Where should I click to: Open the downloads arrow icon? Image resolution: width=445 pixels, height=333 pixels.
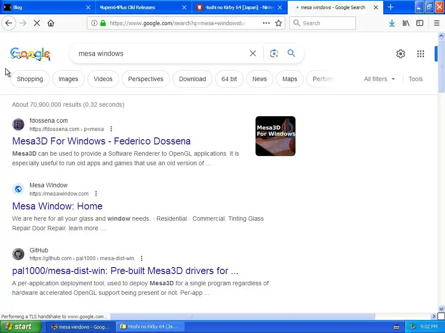pyautogui.click(x=392, y=23)
